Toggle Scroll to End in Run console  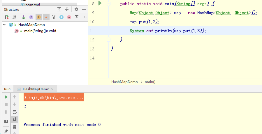click(x=15, y=119)
